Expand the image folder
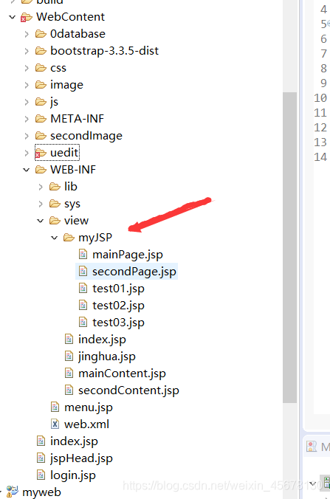The image size is (330, 499). pos(27,85)
